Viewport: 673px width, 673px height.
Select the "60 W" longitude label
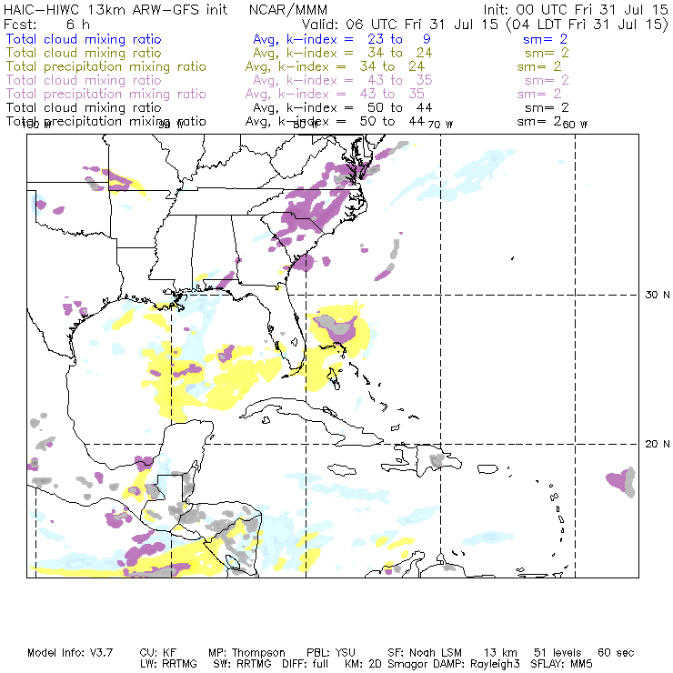[x=575, y=125]
